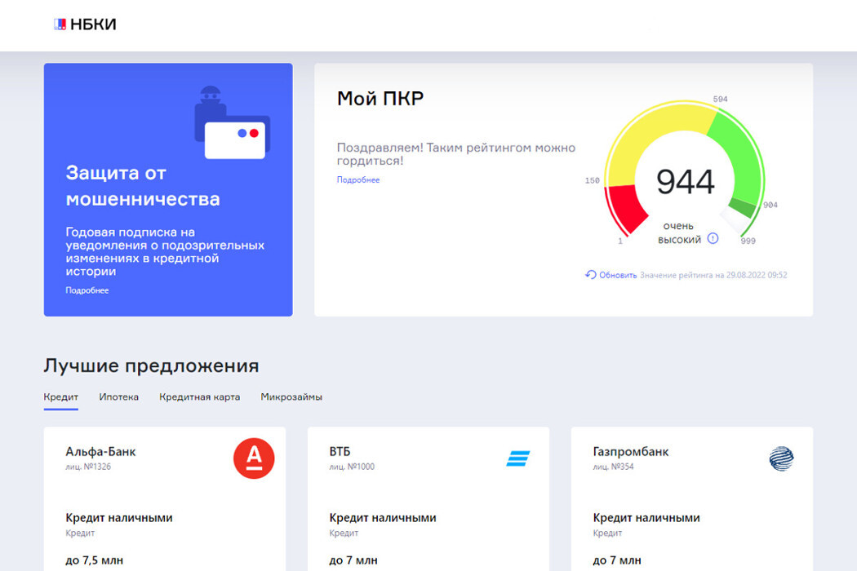The height and width of the screenshot is (571, 857).
Task: Click до 7 млн in Газпромбанк card
Action: pyautogui.click(x=617, y=560)
